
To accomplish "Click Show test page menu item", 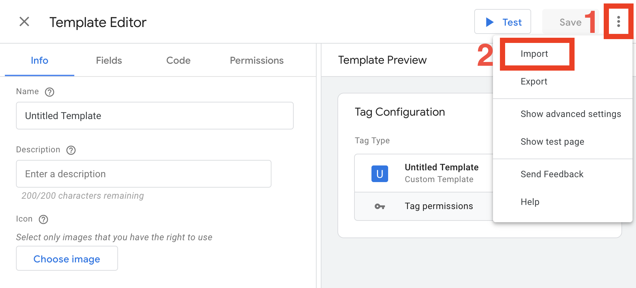I will point(552,142).
